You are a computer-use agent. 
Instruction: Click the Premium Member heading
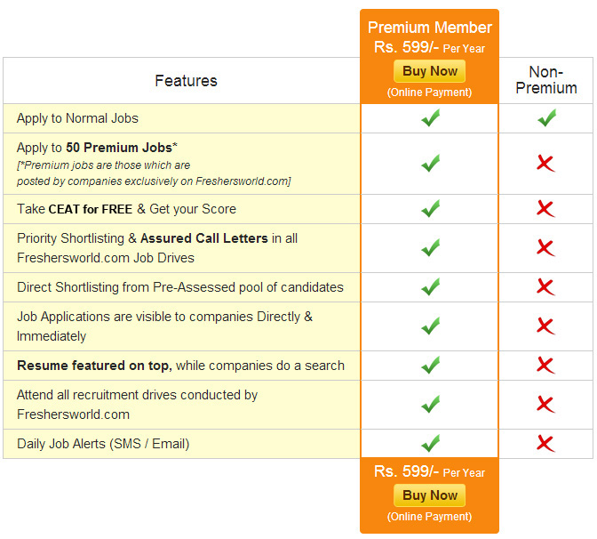[430, 28]
